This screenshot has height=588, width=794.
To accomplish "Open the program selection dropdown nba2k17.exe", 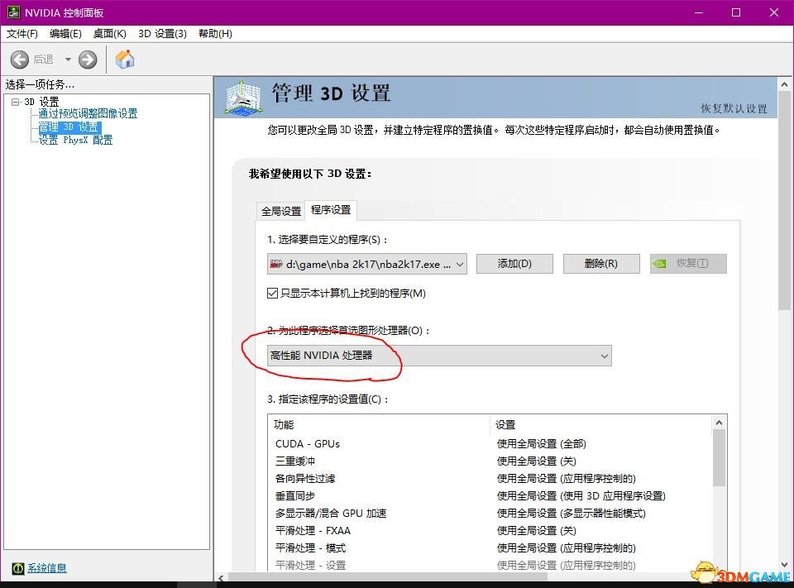I will 367,264.
